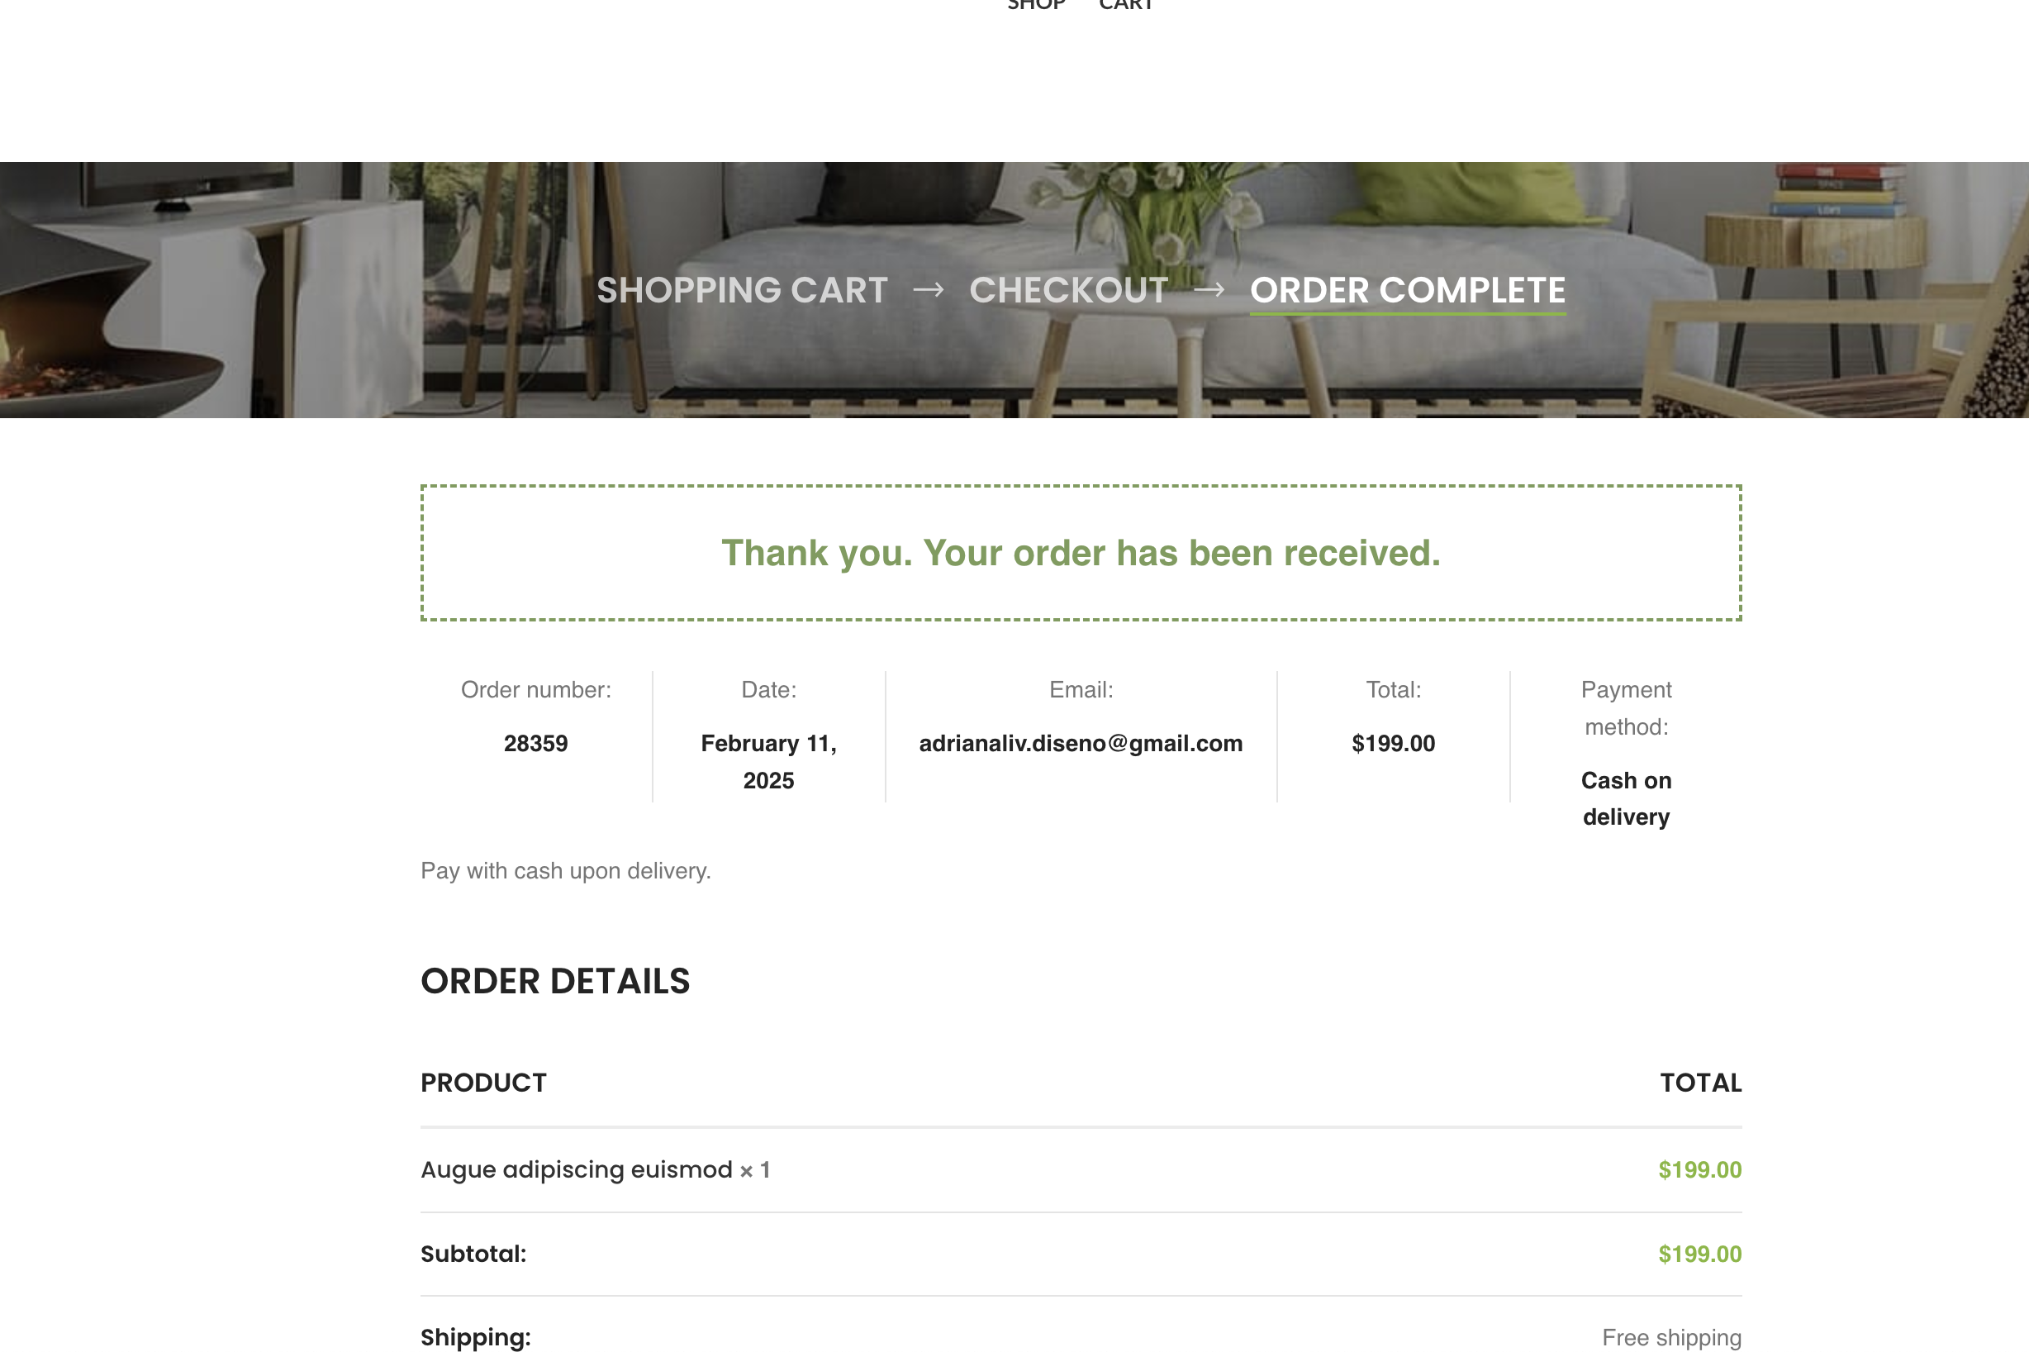Click the ORDER DETAILS heading
The image size is (2029, 1352).
pyautogui.click(x=555, y=981)
